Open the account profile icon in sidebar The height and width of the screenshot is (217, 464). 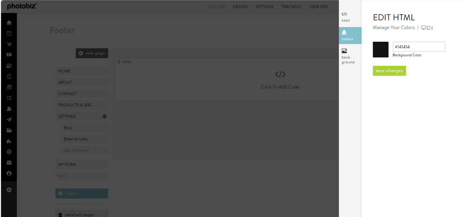[x=9, y=173]
